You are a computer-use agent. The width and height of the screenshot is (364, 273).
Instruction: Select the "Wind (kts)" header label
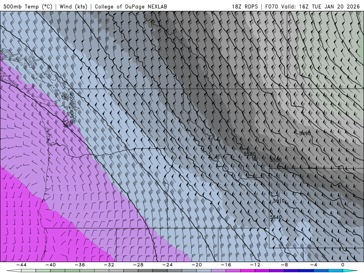click(x=73, y=6)
